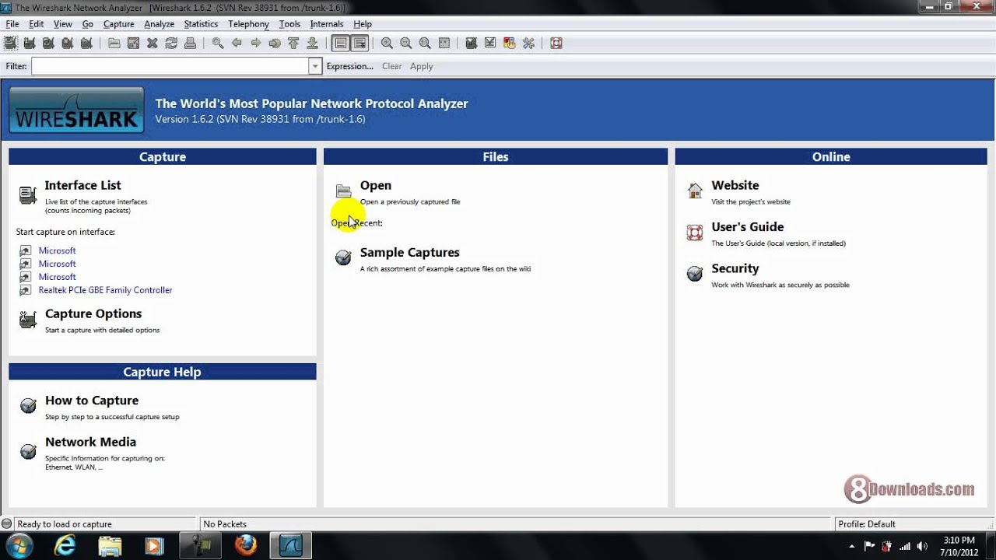Toggle colorize packet list button
Viewport: 996px width, 560px height.
click(x=340, y=44)
